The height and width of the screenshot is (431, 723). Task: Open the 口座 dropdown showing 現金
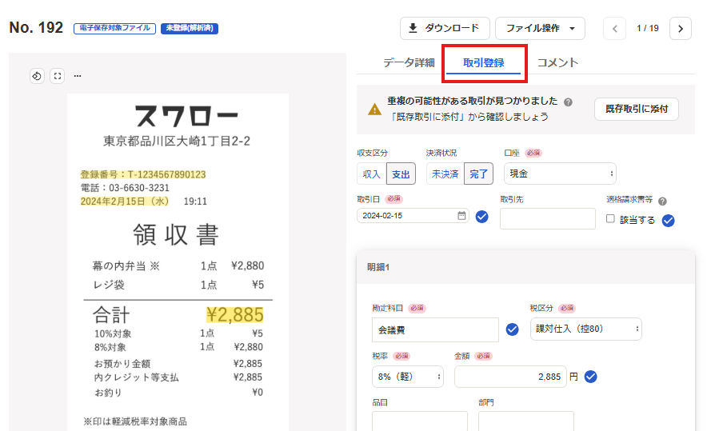560,174
